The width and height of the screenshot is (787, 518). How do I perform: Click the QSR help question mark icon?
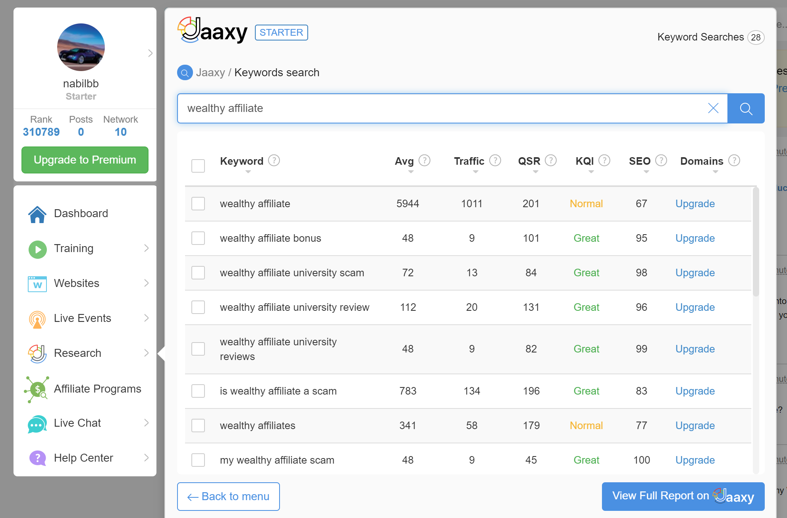pyautogui.click(x=550, y=160)
